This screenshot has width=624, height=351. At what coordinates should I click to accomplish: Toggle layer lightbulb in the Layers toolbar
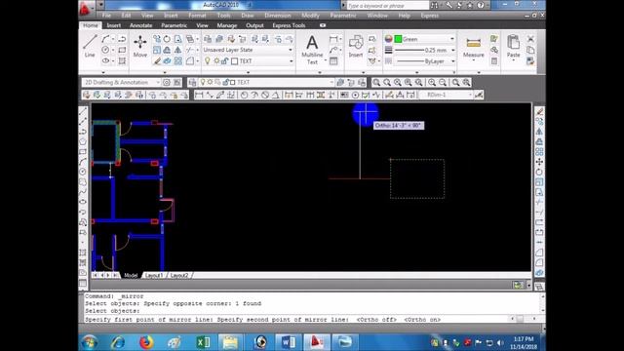click(x=203, y=82)
